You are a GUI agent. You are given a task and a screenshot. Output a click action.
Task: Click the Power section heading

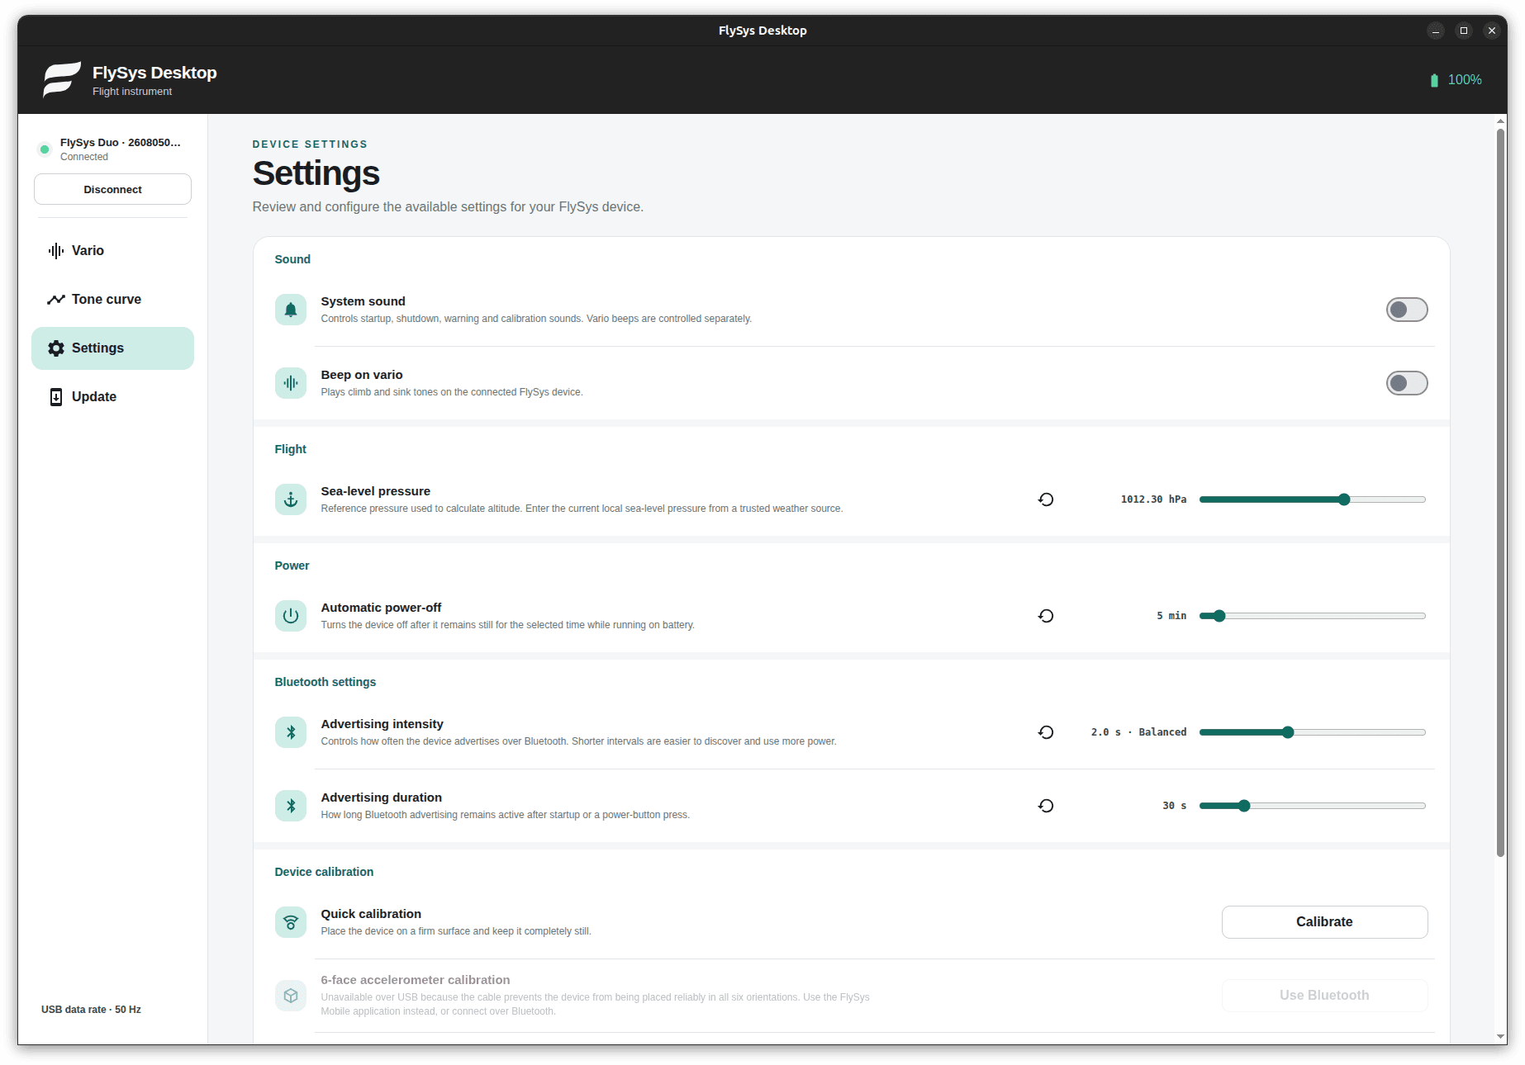[292, 566]
